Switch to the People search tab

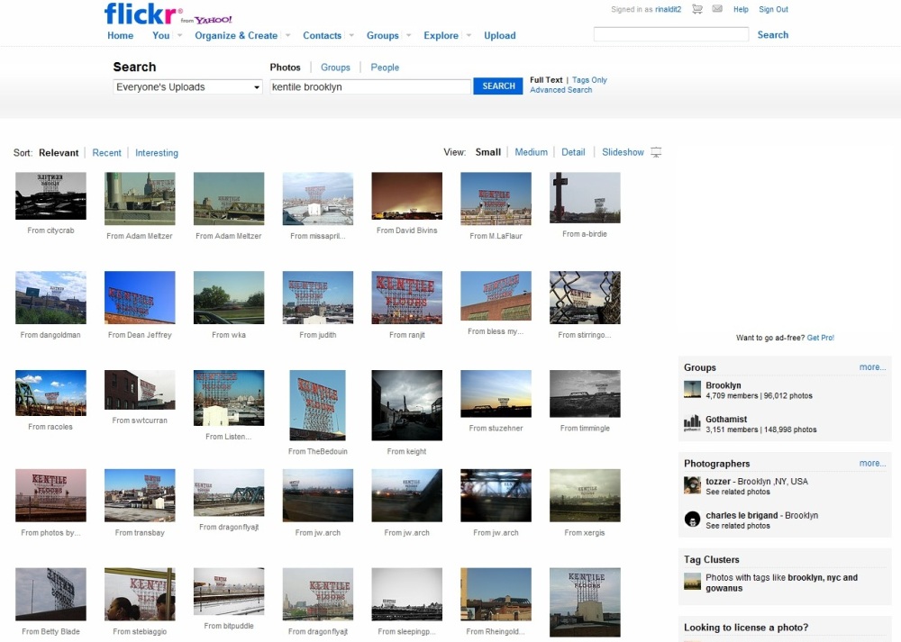point(385,68)
